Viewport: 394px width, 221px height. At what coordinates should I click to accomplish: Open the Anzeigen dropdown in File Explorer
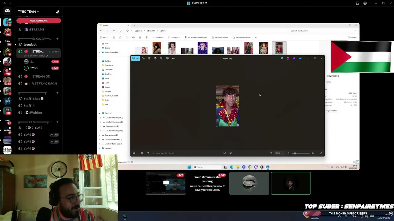(x=174, y=37)
